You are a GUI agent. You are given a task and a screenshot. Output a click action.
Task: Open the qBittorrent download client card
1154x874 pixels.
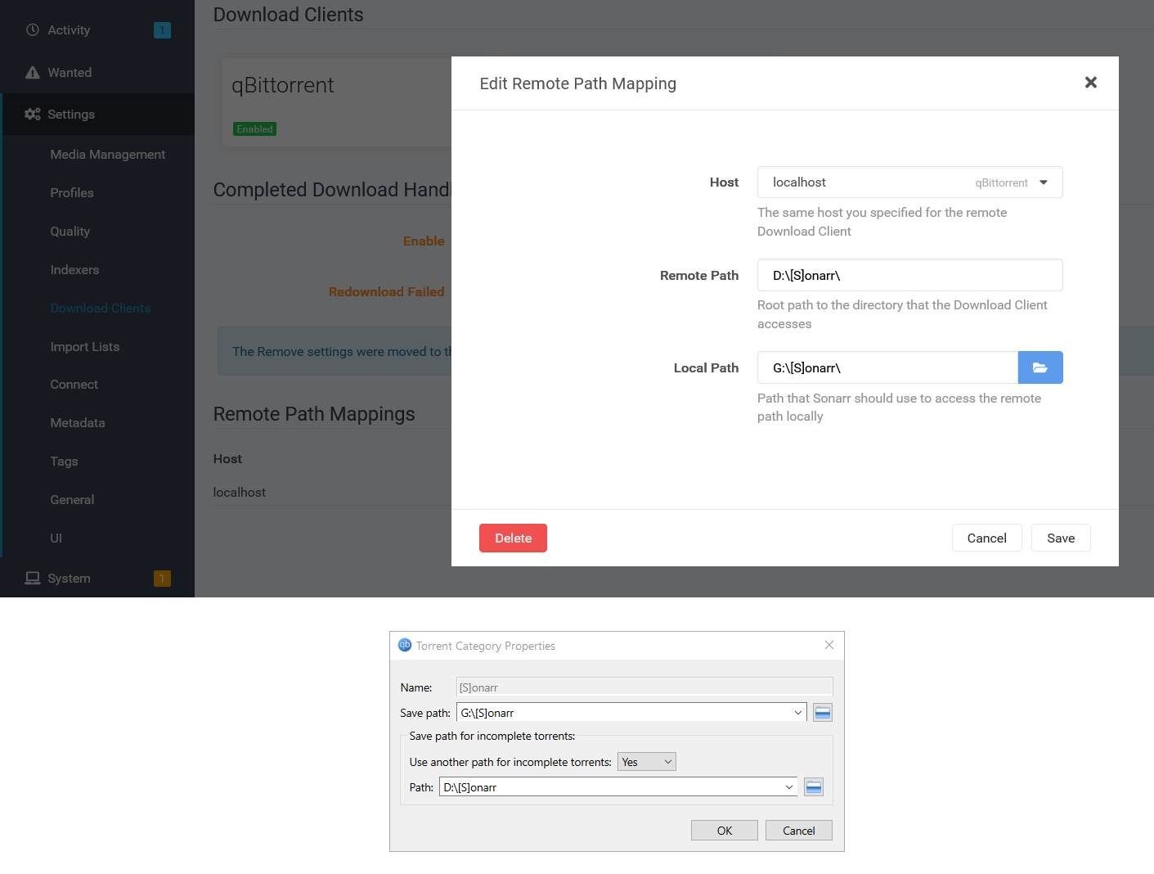(336, 102)
